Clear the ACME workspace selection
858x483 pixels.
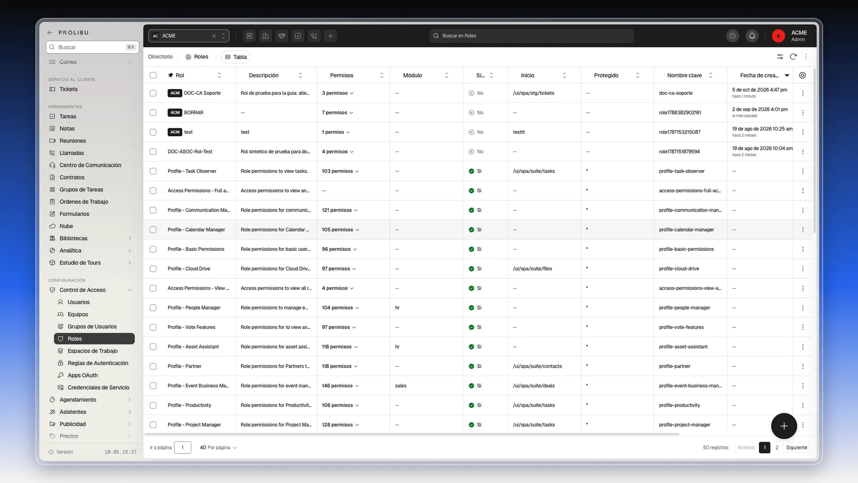214,36
